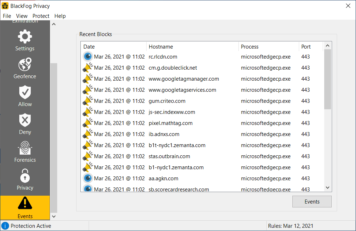Sort by the Hostname column header
This screenshot has height=231, width=356.
tap(193, 47)
